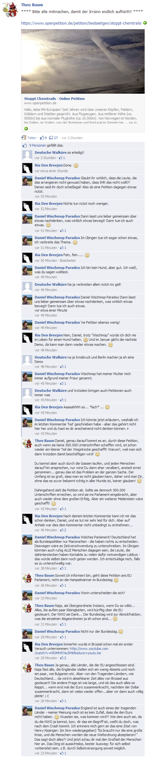Open the openpetition.de stoppt-chemtrails link
This screenshot has width=158, height=760.
click(x=81, y=23)
